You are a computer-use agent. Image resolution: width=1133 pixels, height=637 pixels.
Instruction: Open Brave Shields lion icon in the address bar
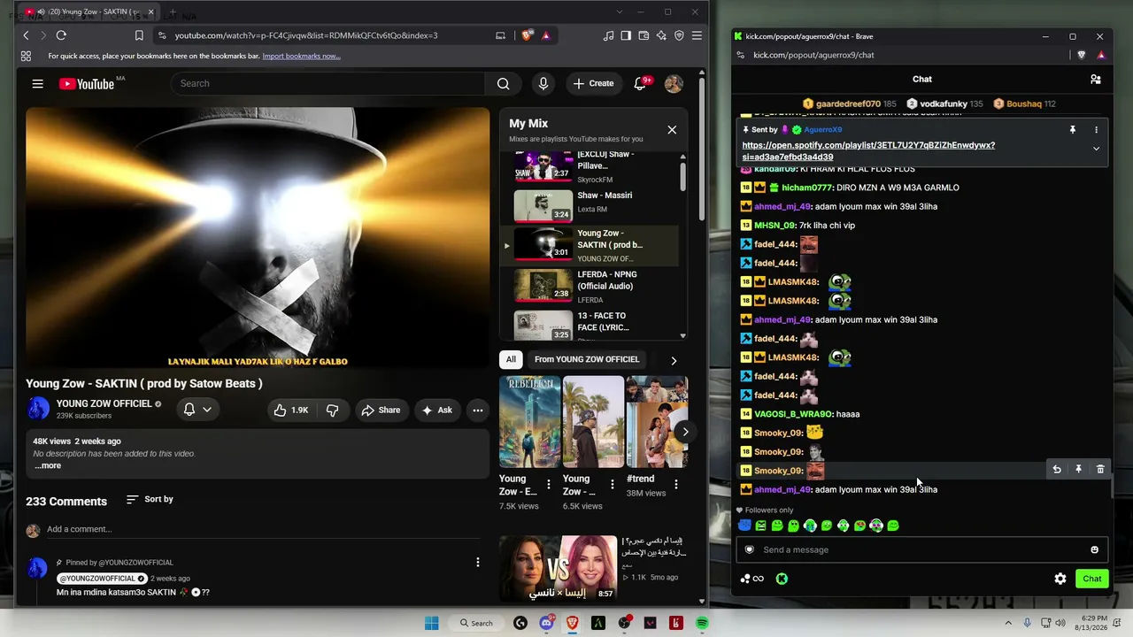528,35
